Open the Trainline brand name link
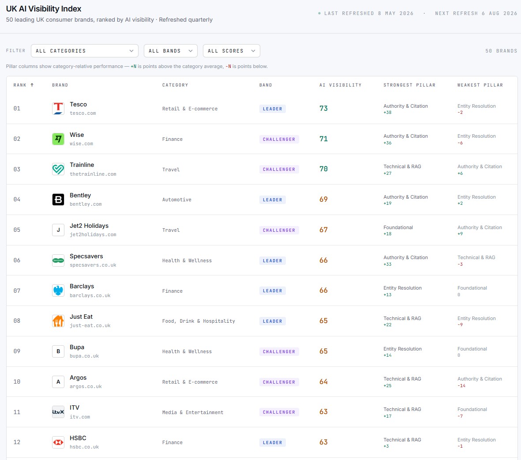The width and height of the screenshot is (521, 460). coord(82,165)
